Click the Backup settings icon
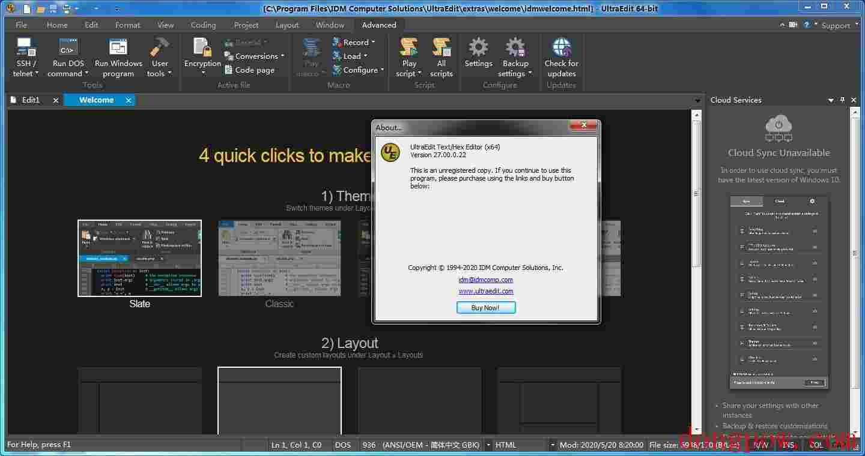 click(x=515, y=47)
